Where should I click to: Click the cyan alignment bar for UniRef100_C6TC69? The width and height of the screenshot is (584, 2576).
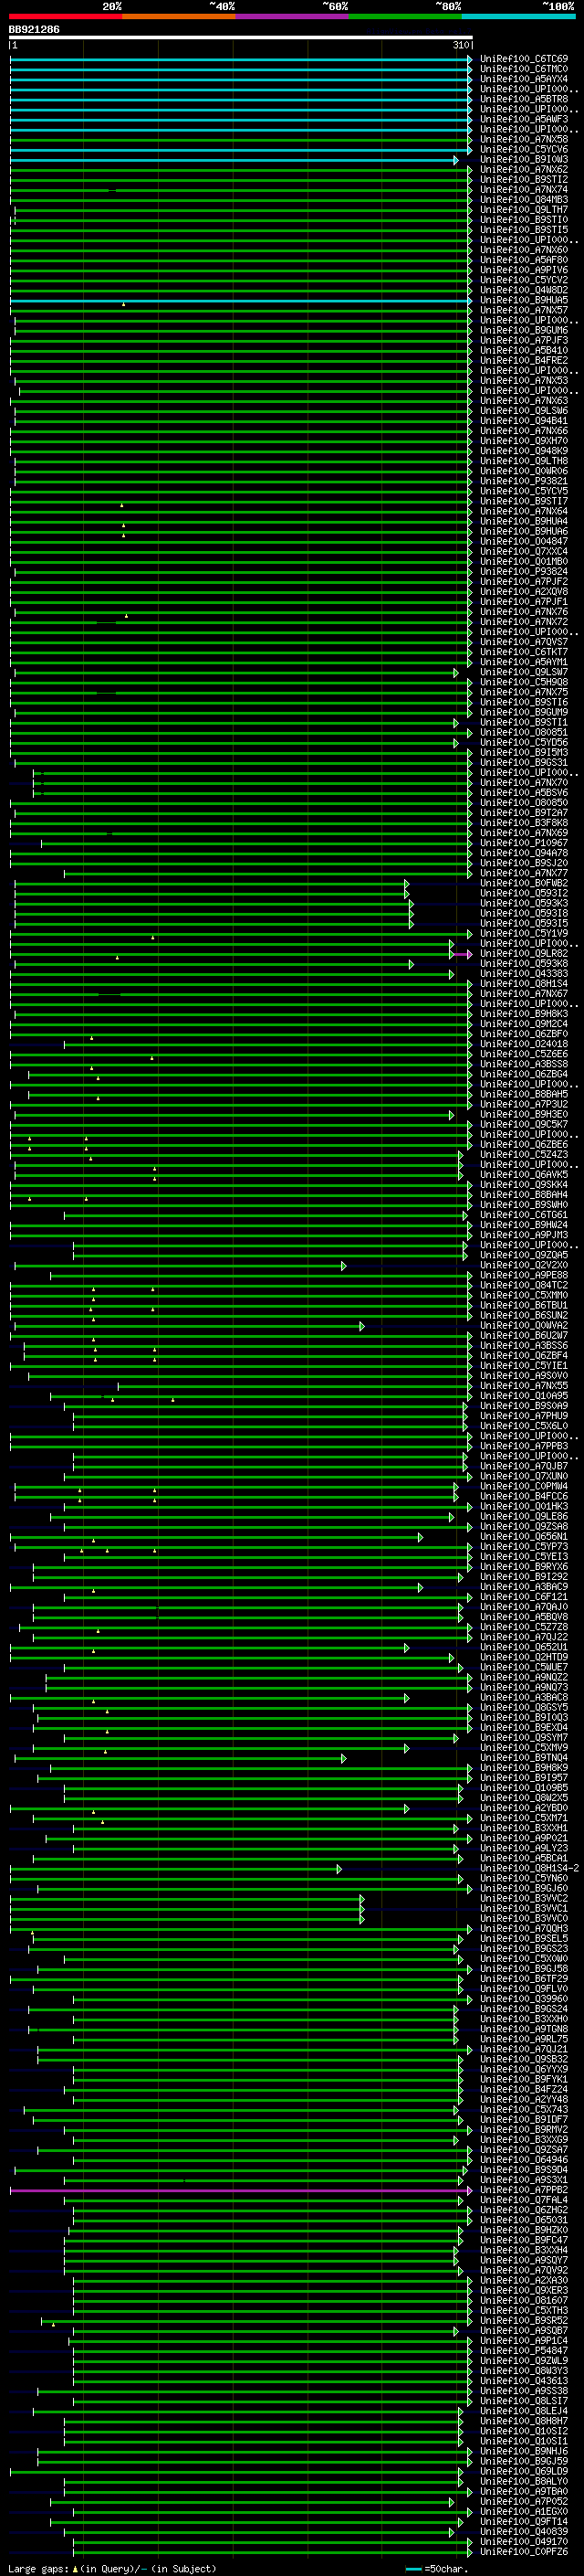coord(241,60)
